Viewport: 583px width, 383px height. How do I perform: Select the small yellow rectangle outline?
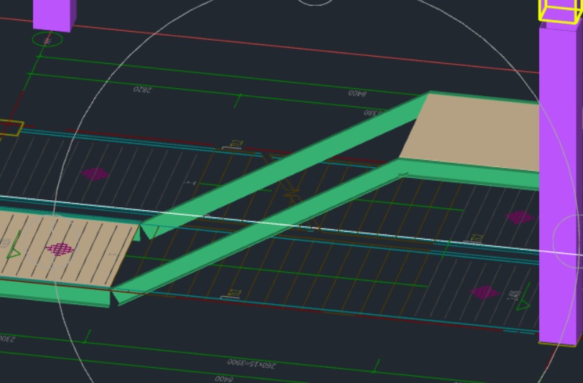(10, 128)
